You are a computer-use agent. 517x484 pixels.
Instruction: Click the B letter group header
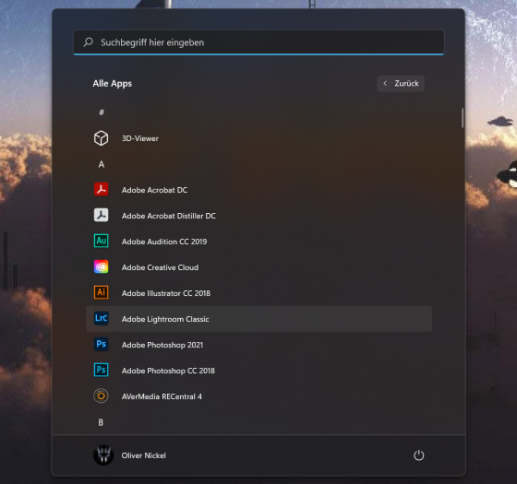click(101, 422)
